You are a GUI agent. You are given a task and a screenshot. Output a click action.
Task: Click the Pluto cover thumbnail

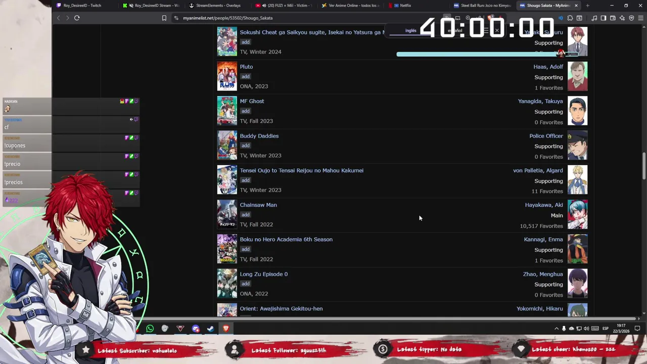tap(227, 76)
